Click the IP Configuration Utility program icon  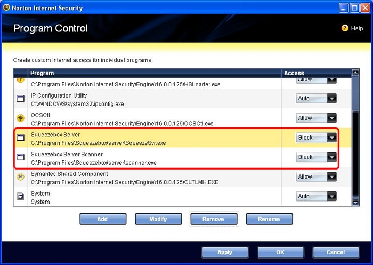point(21,98)
